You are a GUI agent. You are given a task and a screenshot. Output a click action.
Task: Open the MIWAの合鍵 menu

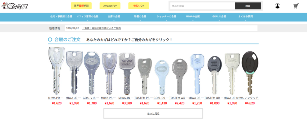193,17
